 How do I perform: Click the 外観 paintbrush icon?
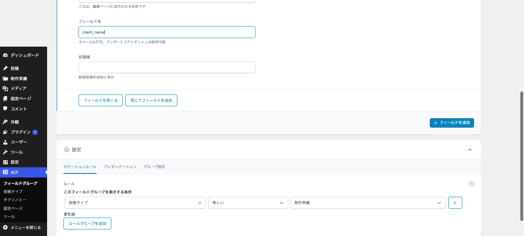(x=5, y=122)
